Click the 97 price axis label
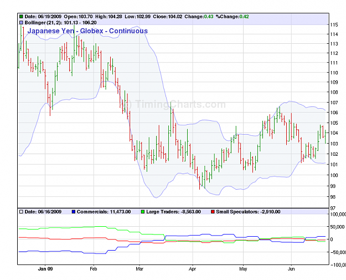 [x=333, y=208]
